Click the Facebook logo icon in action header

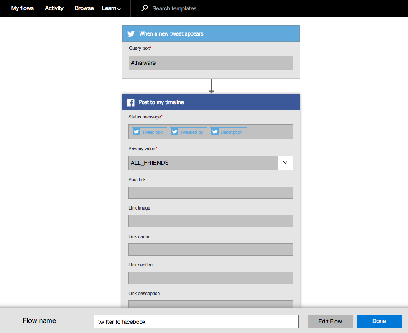[130, 102]
